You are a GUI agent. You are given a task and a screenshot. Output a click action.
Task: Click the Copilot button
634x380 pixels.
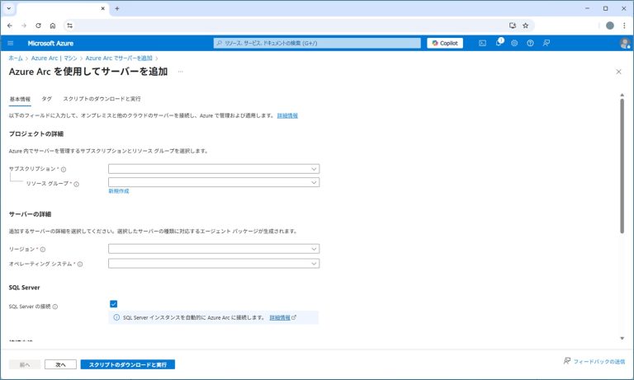(x=445, y=43)
